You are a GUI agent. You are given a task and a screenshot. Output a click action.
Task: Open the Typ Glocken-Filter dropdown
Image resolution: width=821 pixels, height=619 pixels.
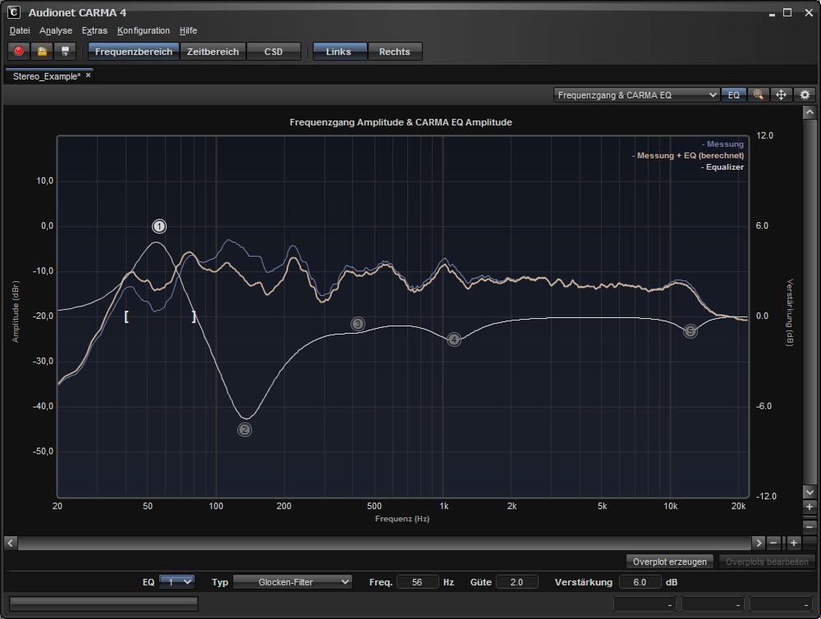pos(292,582)
